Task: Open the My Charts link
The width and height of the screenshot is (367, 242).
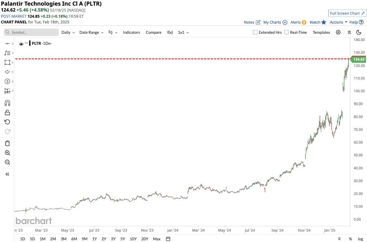Action: point(275,22)
